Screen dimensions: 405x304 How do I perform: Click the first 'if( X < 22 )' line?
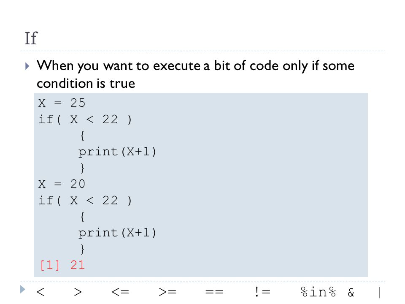point(85,119)
